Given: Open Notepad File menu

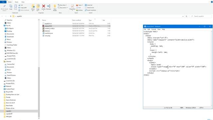Looking at the screenshot, I should [x=145, y=29].
